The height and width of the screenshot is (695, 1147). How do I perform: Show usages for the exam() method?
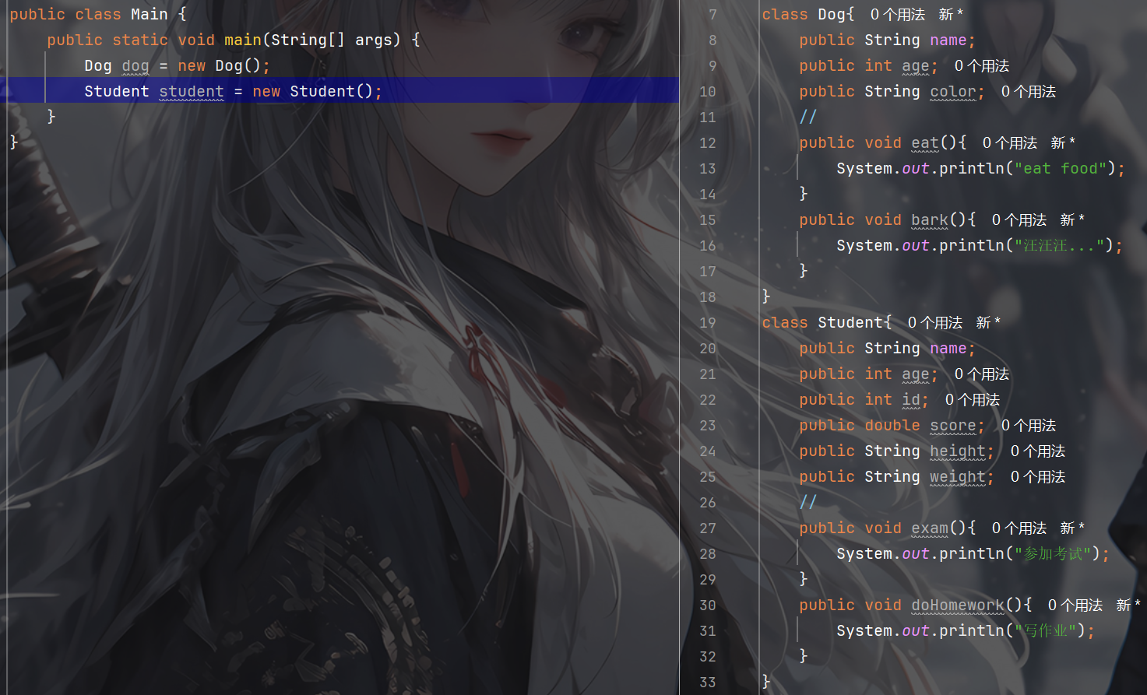coord(1019,528)
